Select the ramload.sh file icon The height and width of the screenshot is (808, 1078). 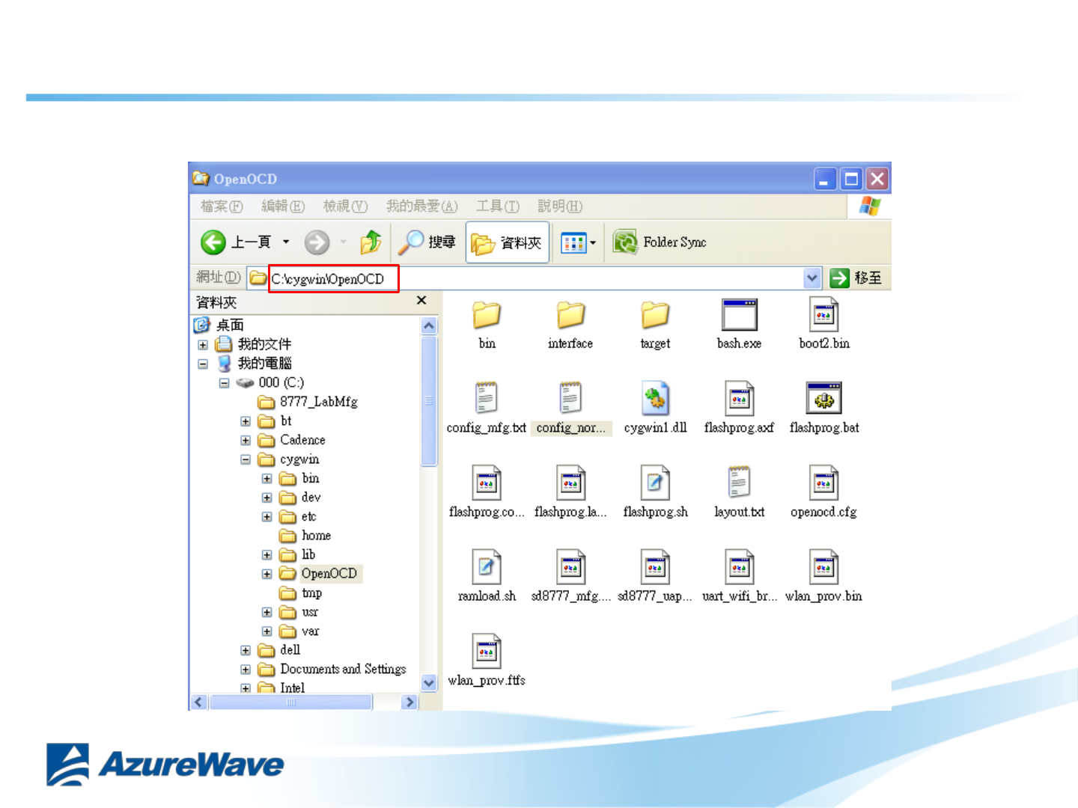(x=487, y=567)
